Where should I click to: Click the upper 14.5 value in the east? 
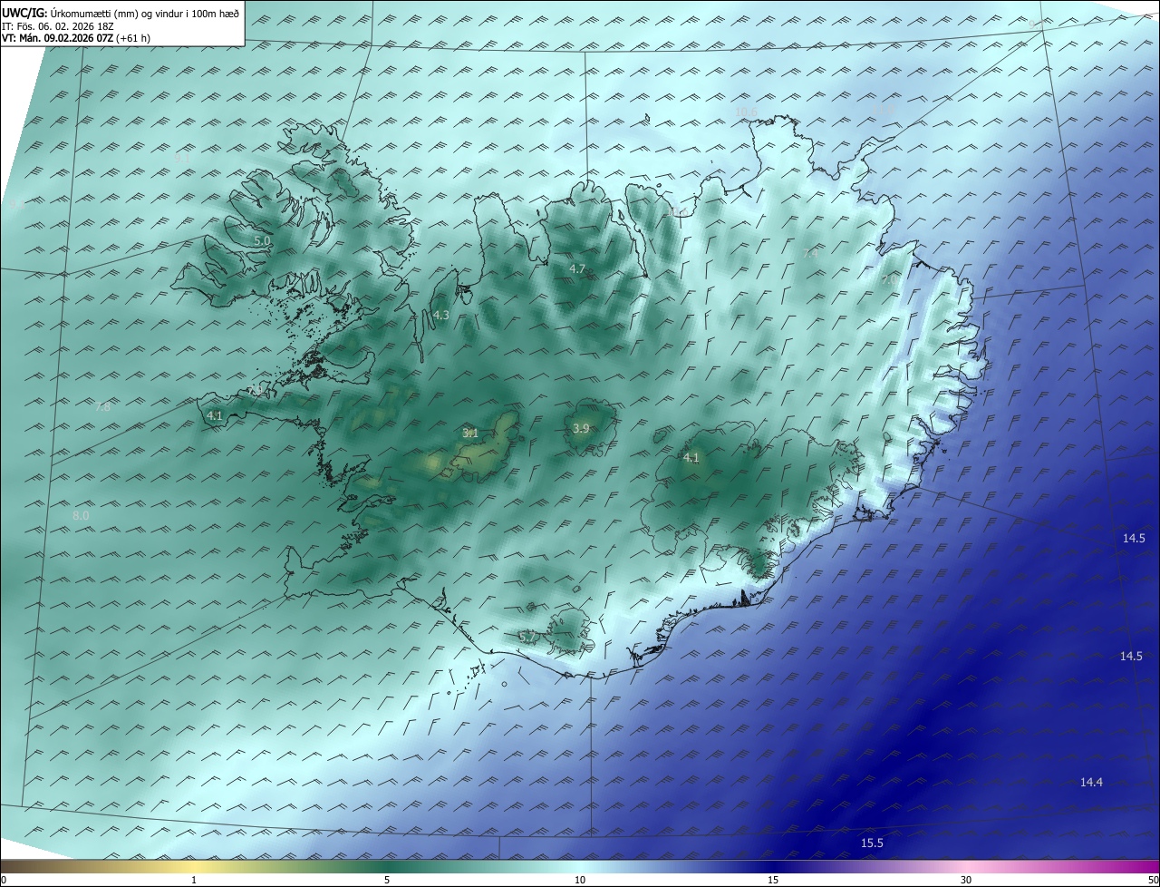pyautogui.click(x=1134, y=538)
